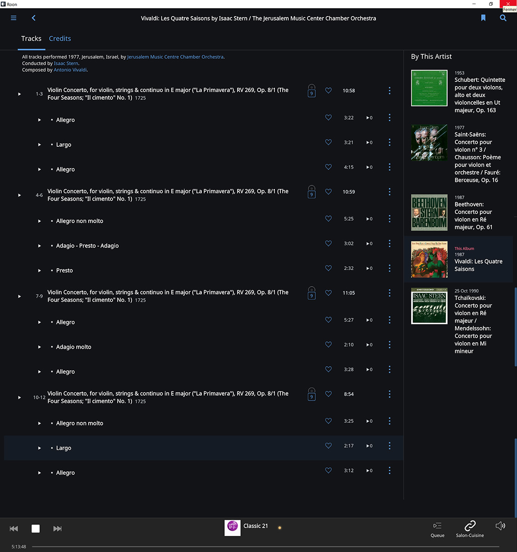This screenshot has height=552, width=517.
Task: Click play triangle beside the Presto track
Action: click(x=40, y=271)
